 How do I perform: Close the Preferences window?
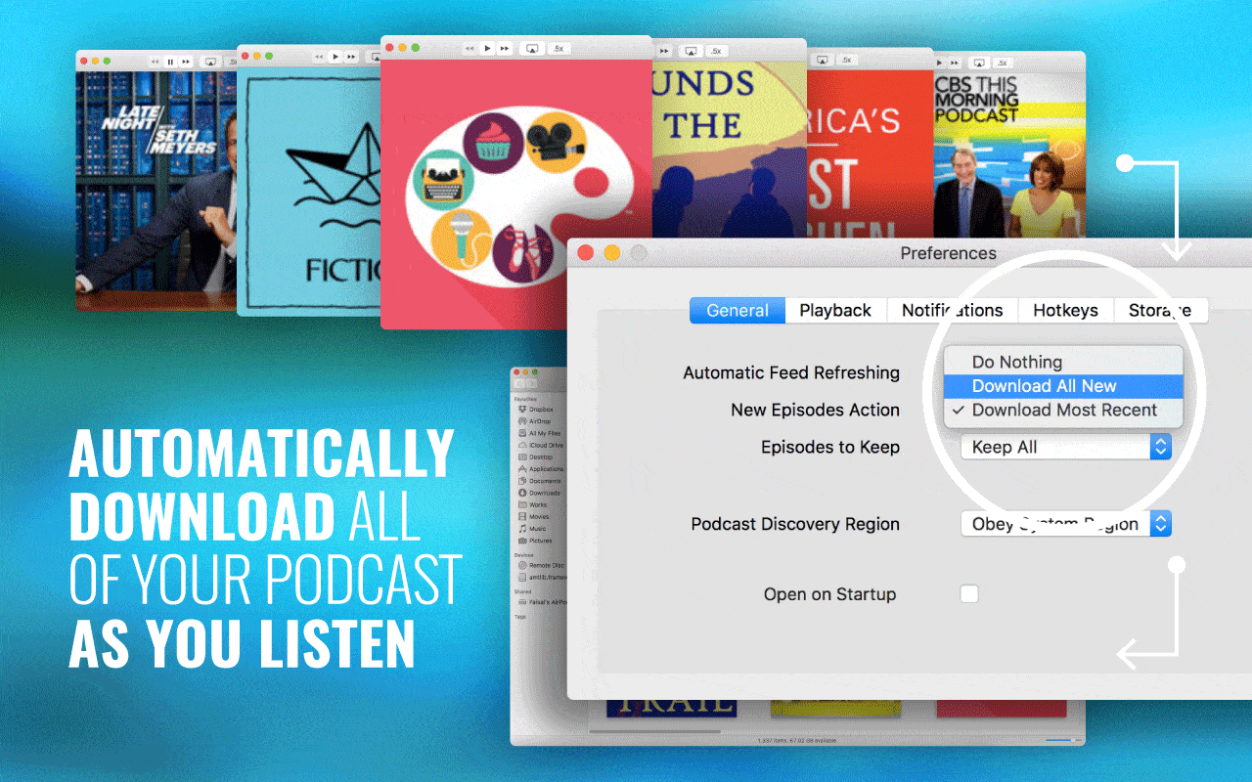(586, 253)
